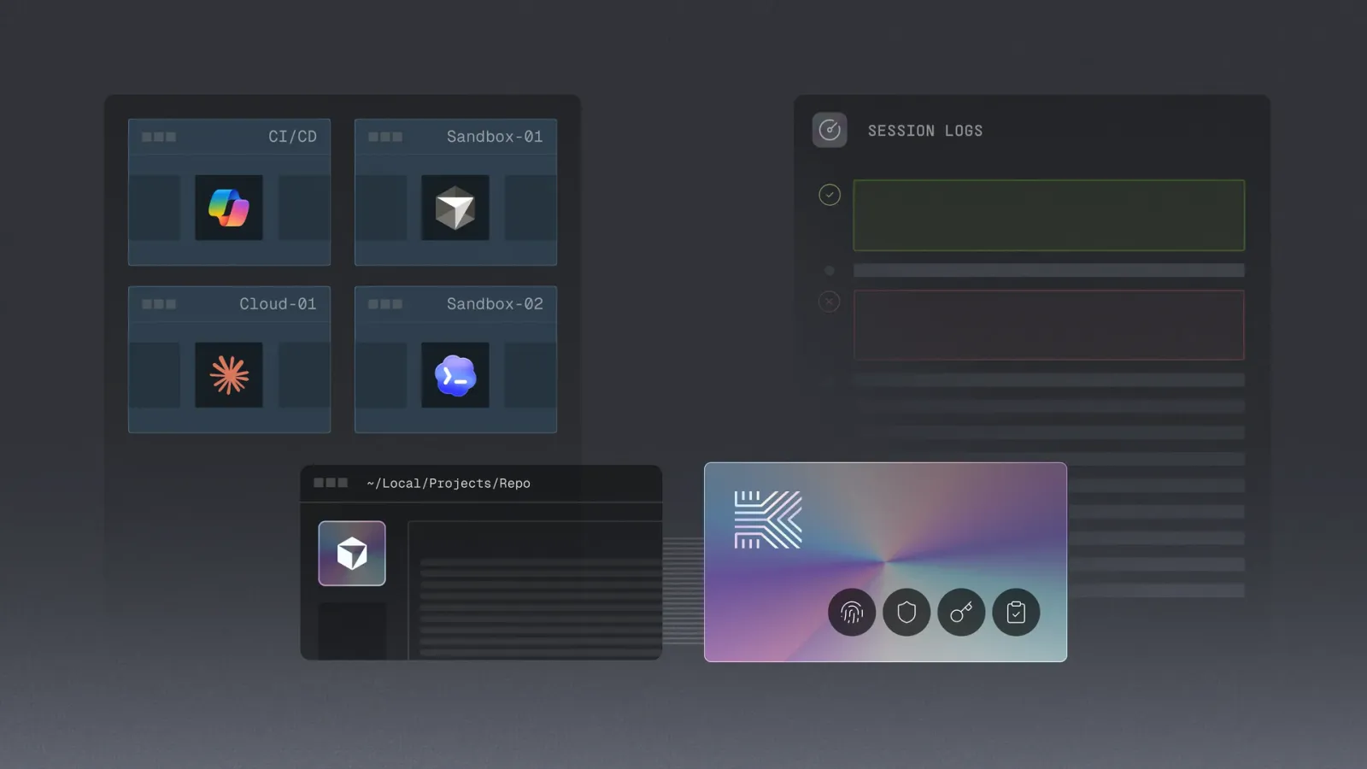
Task: Click the blue terminal cloud icon in Sandbox-02
Action: [455, 375]
